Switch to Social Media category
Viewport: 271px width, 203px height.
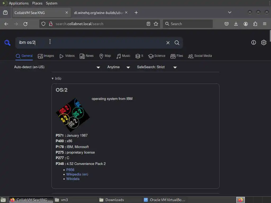point(200,56)
